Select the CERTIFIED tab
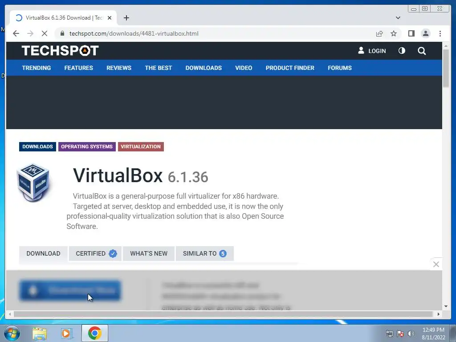Image resolution: width=456 pixels, height=342 pixels. 95,253
